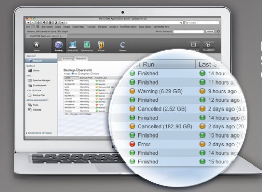Select the PresSTORE Application-Server browser tab
The width and height of the screenshot is (262, 192).
pos(46,36)
